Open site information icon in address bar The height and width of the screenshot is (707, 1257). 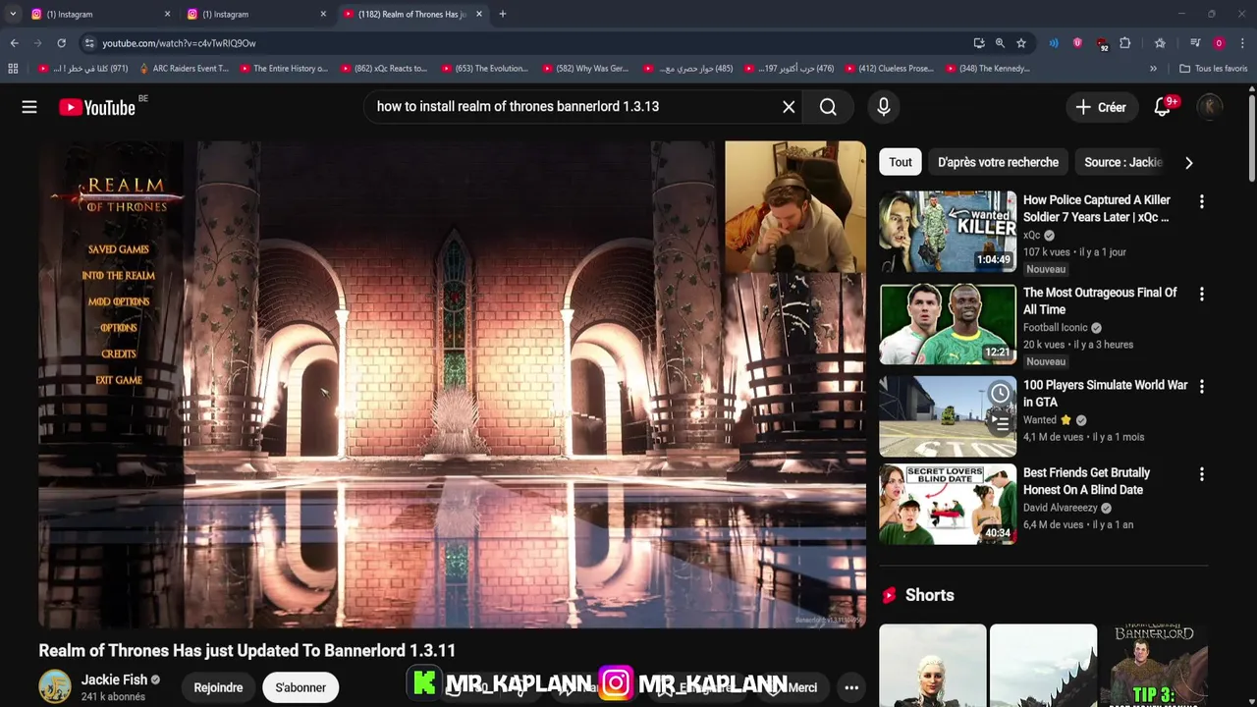(x=89, y=43)
